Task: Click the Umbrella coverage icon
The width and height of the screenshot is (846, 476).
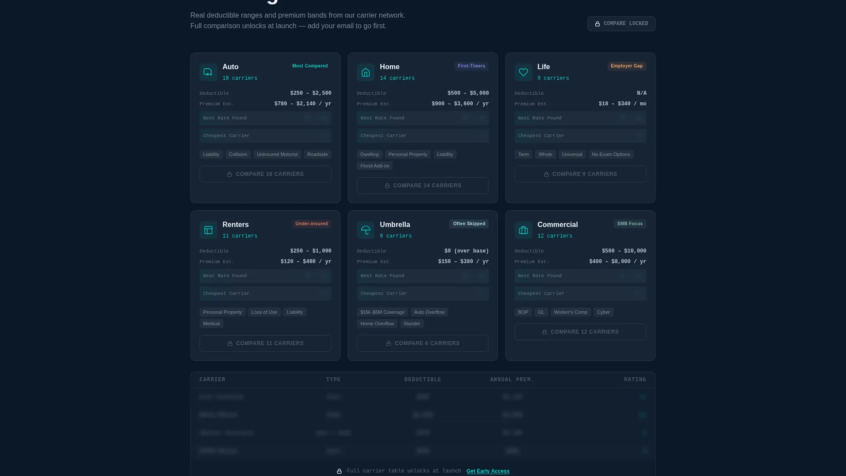Action: click(x=366, y=230)
